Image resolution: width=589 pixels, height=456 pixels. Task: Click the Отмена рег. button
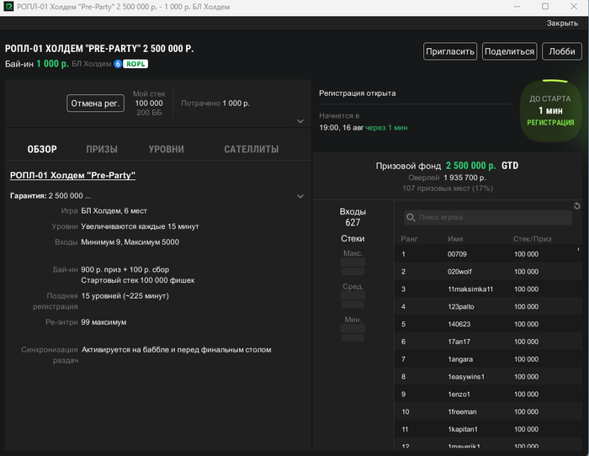click(95, 103)
